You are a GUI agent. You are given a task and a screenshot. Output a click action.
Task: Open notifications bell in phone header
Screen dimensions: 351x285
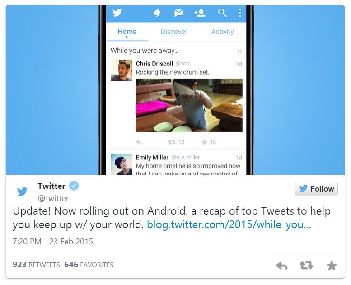pyautogui.click(x=157, y=13)
